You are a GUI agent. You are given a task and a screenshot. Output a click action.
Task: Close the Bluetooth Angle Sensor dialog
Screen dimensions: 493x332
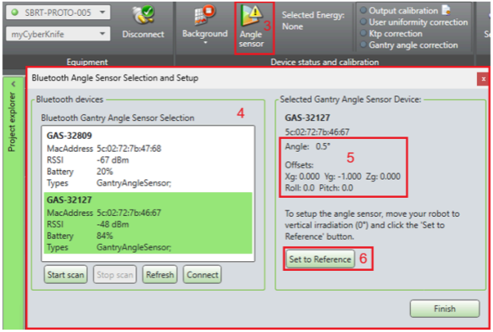tap(482, 79)
